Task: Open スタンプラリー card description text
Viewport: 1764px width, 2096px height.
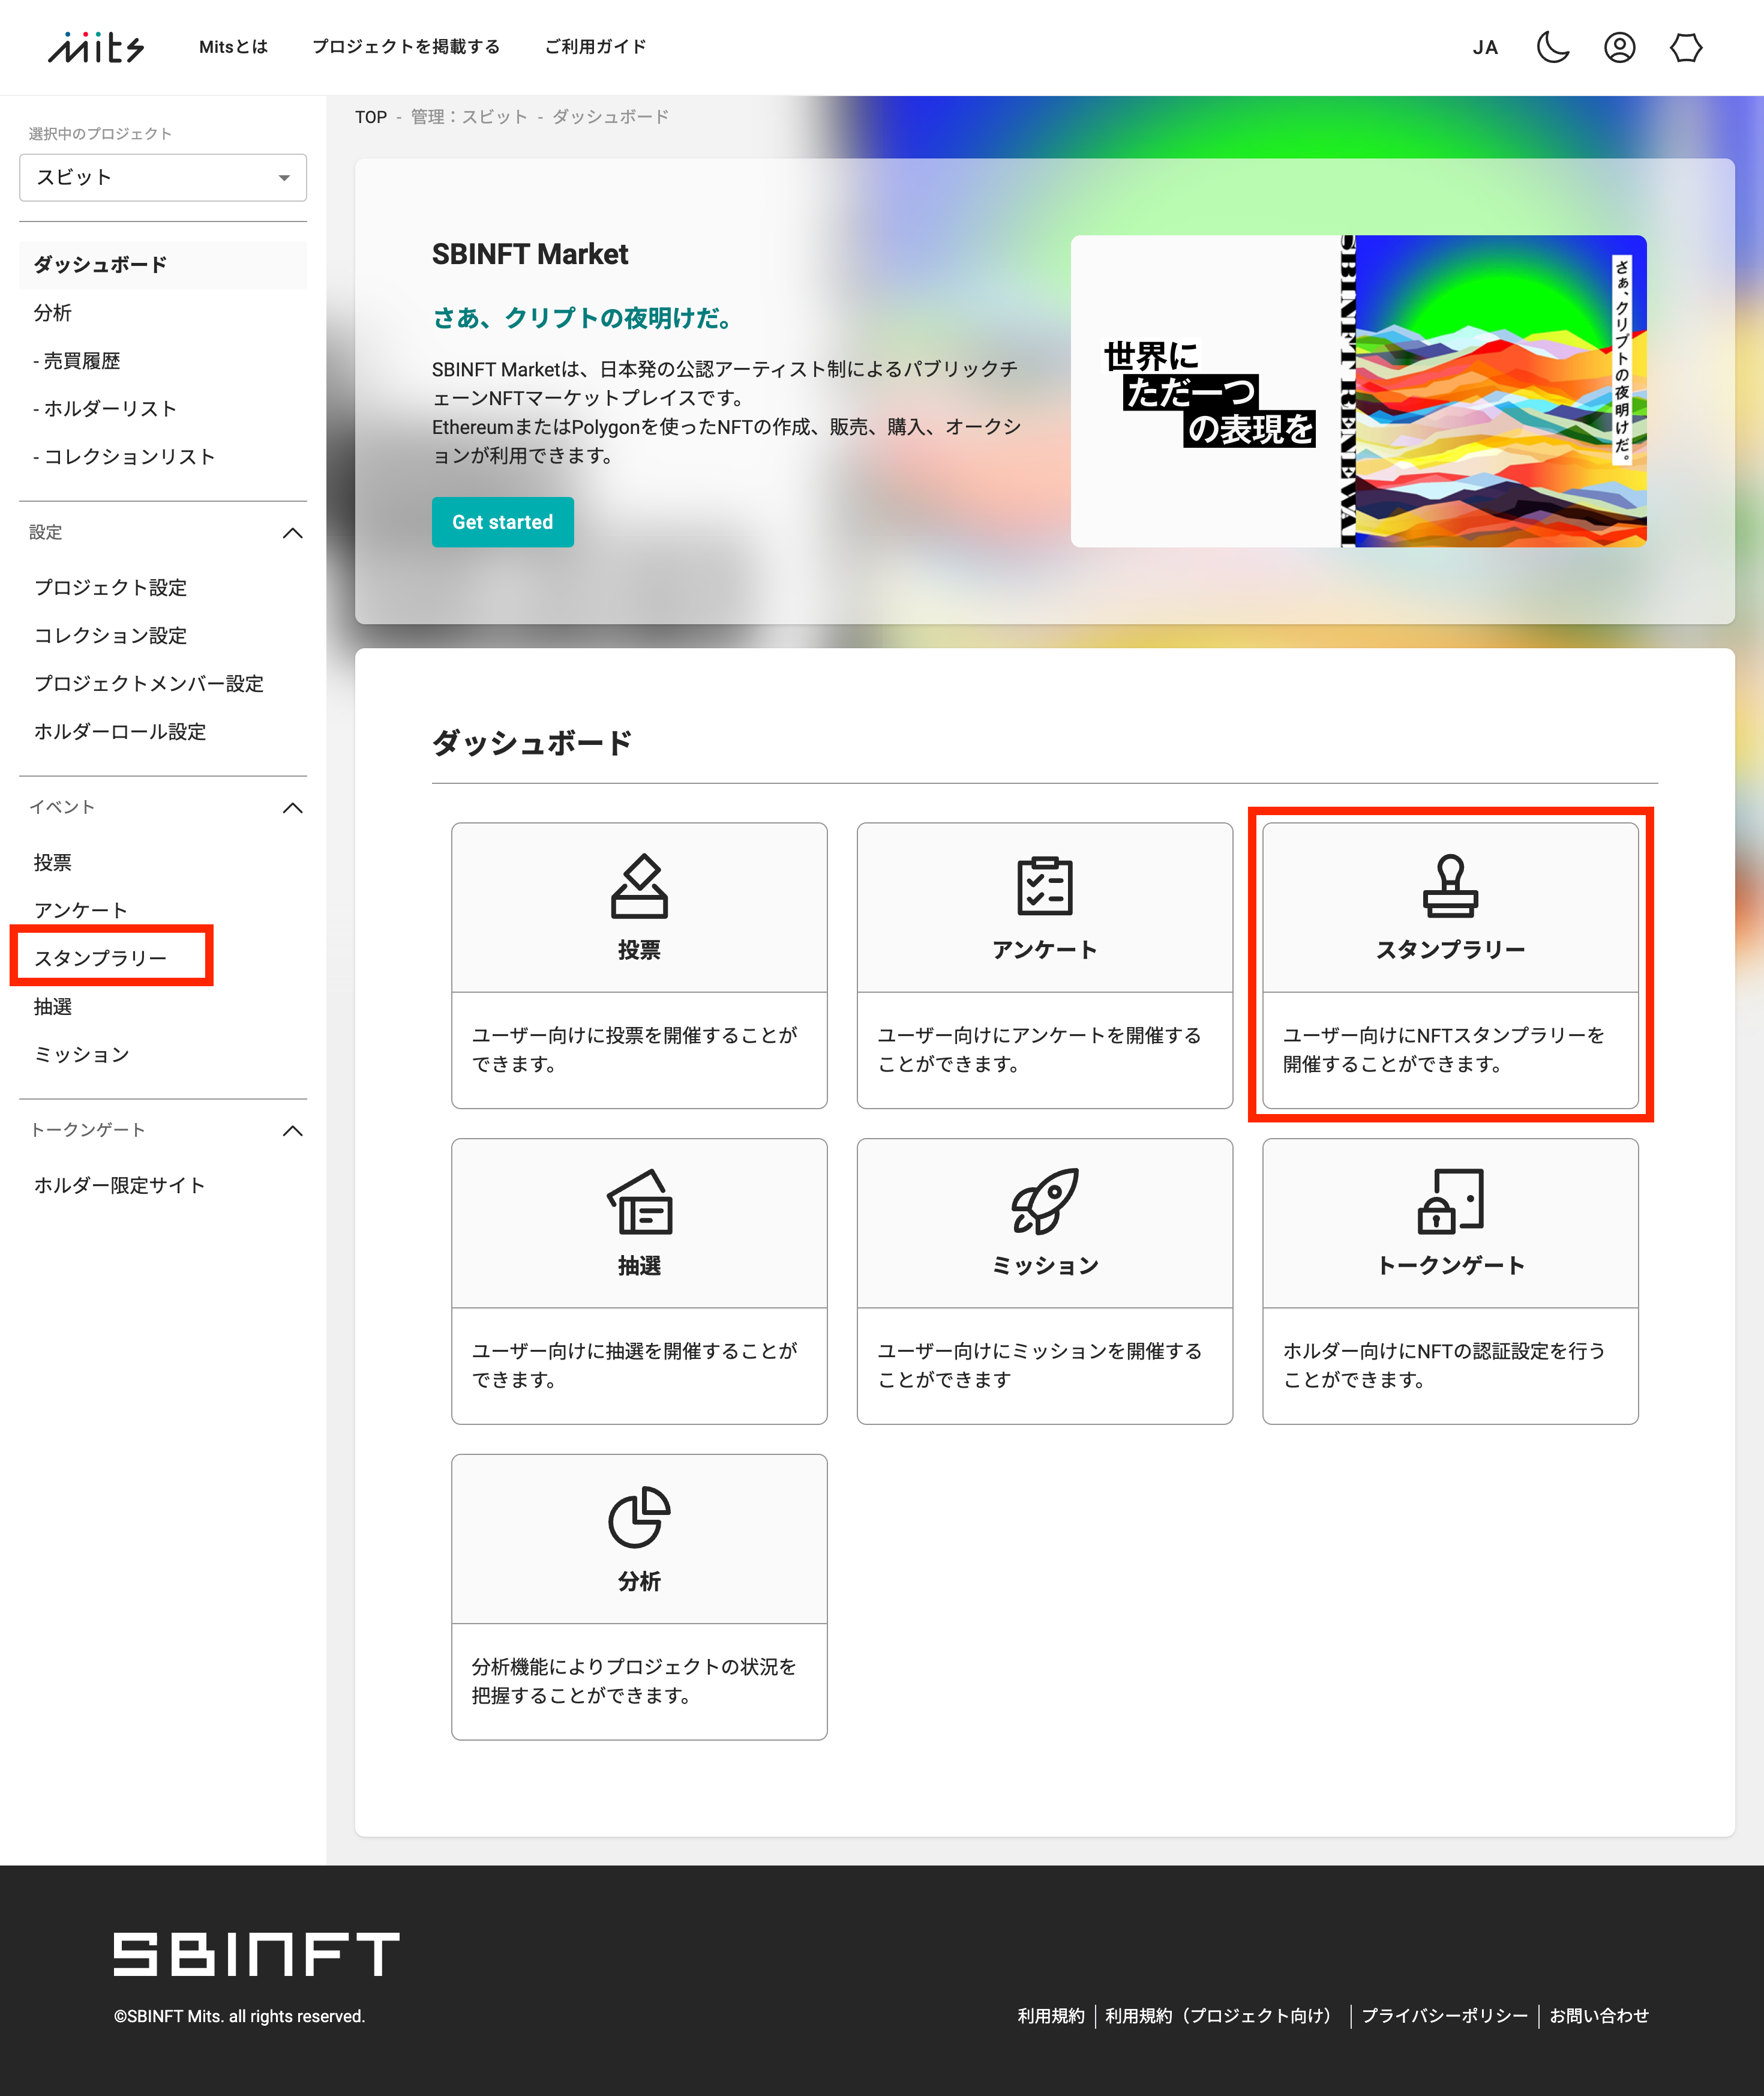Action: (x=1444, y=1050)
